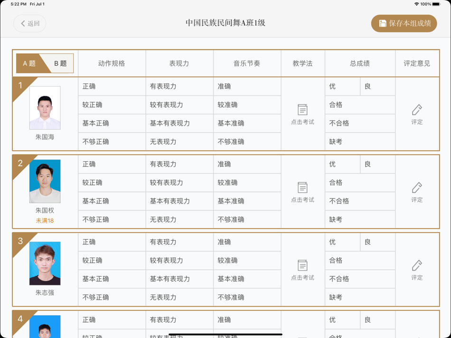Give 朱国权 a total grade of 优
Image resolution: width=451 pixels, height=338 pixels.
342,164
